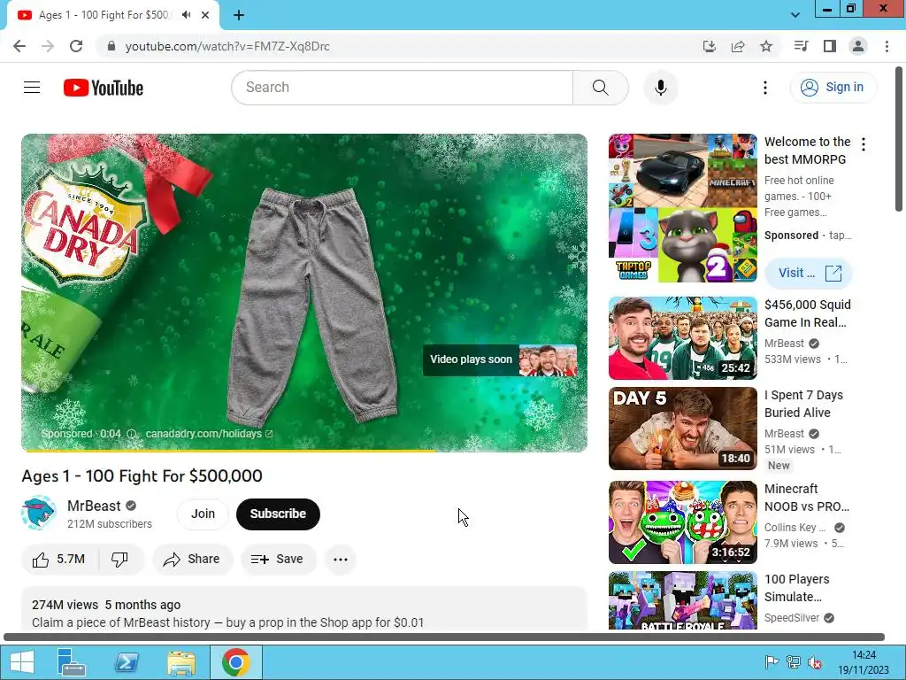The width and height of the screenshot is (906, 680).
Task: Click Visit button on sponsored ad
Action: tap(809, 273)
